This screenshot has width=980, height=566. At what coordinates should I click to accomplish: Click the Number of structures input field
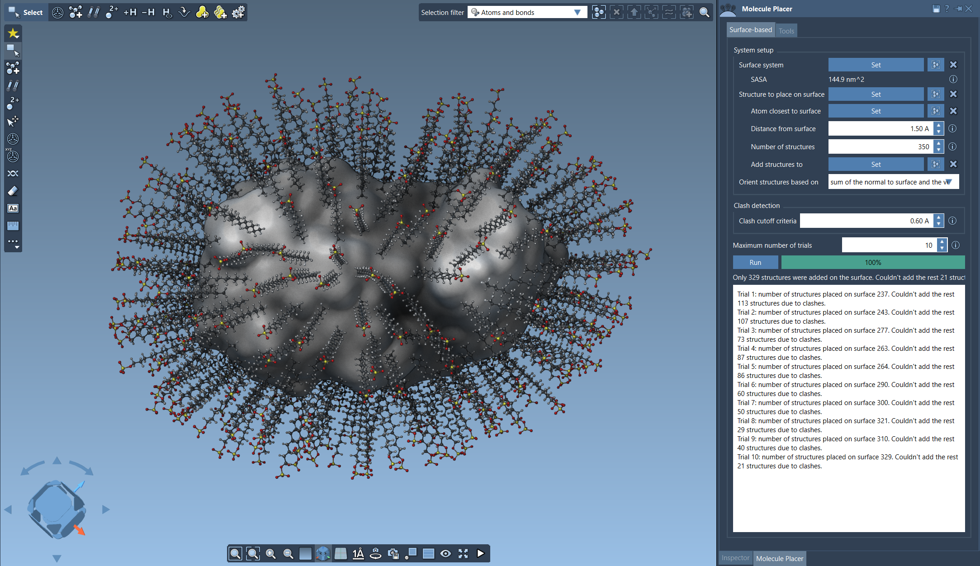(880, 146)
